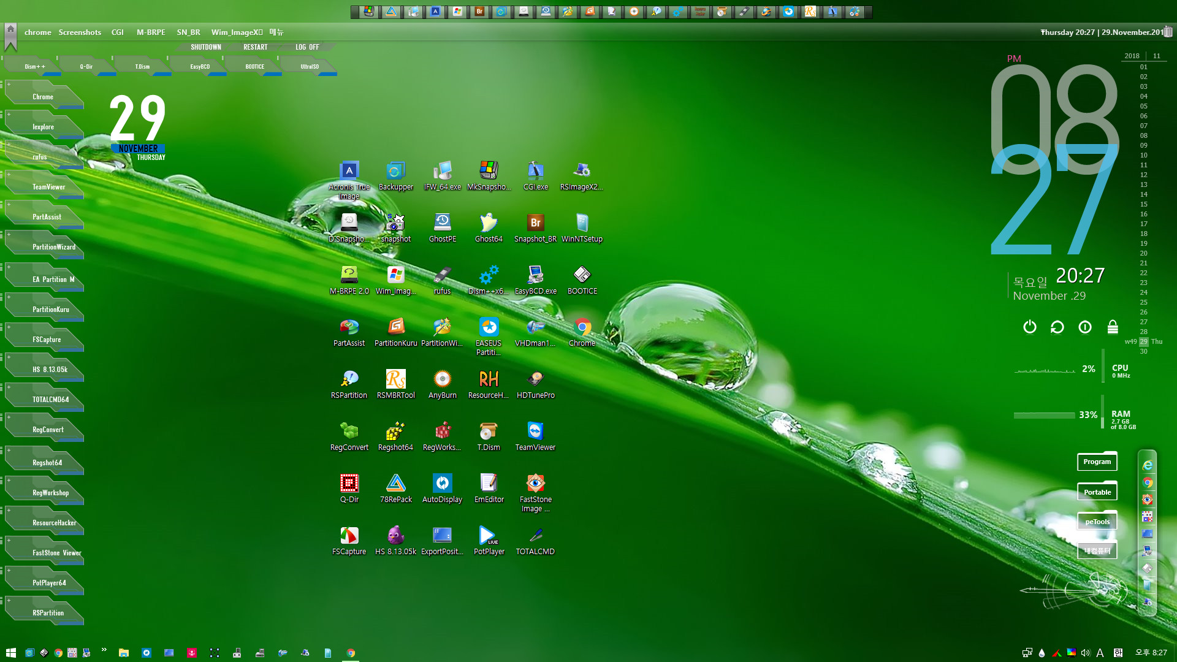Open FSCapture desktop icon

349,541
